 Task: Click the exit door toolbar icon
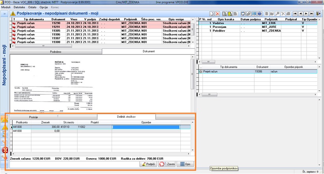[x=318, y=14]
